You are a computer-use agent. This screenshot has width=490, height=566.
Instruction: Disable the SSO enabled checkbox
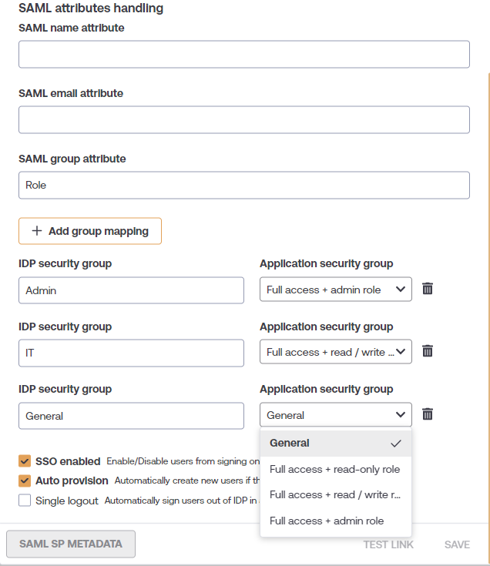pyautogui.click(x=25, y=461)
